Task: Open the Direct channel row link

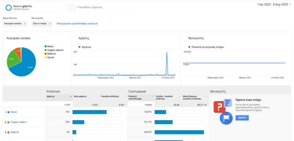Action: click(14, 112)
